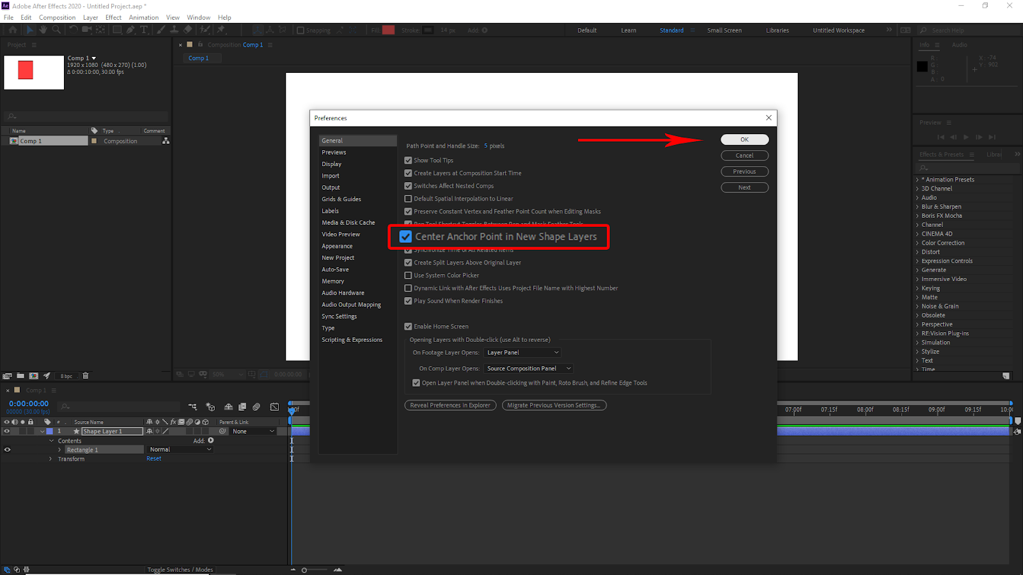Click the red Fill color swatch
Viewport: 1023px width, 575px height.
388,30
